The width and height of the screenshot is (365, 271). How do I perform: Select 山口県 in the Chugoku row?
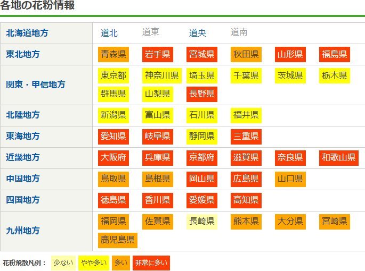290,179
